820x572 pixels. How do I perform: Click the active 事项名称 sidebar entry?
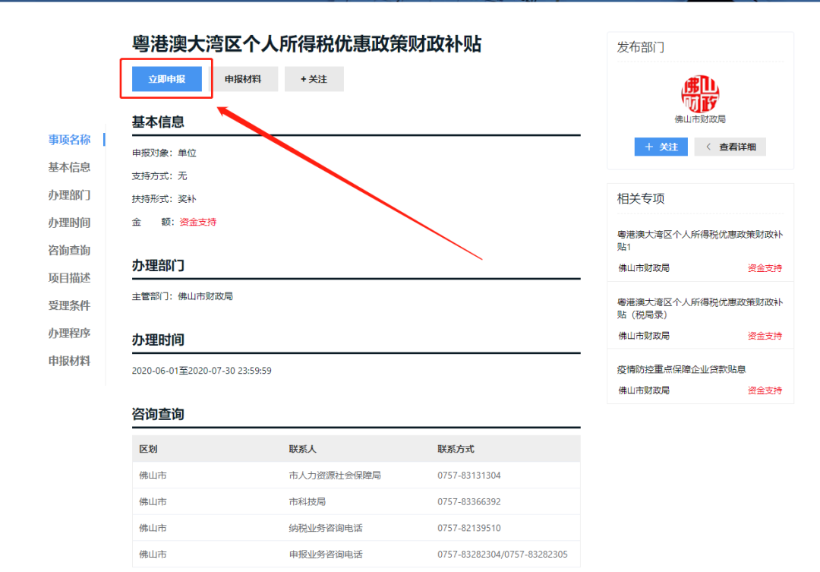69,140
